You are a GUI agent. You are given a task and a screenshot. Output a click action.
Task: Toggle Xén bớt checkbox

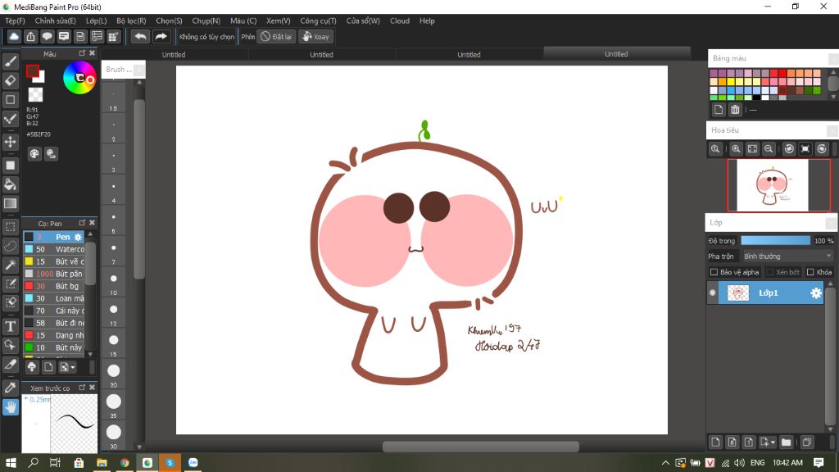770,272
